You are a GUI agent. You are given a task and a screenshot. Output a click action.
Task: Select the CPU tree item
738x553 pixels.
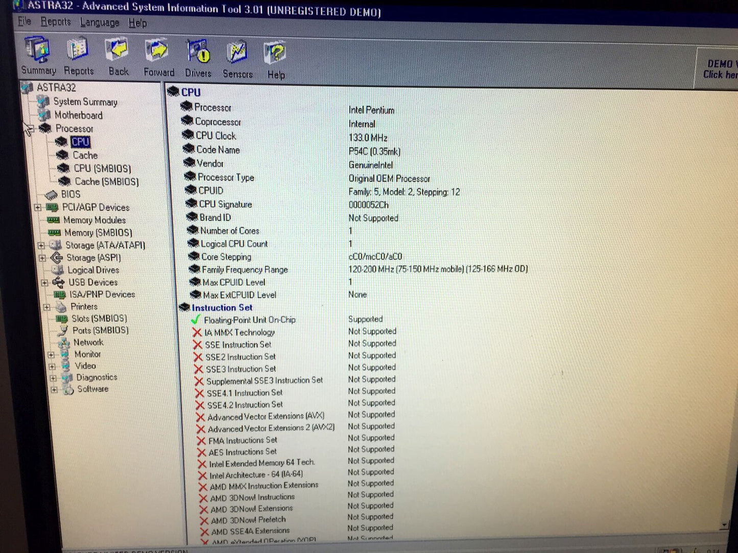80,142
